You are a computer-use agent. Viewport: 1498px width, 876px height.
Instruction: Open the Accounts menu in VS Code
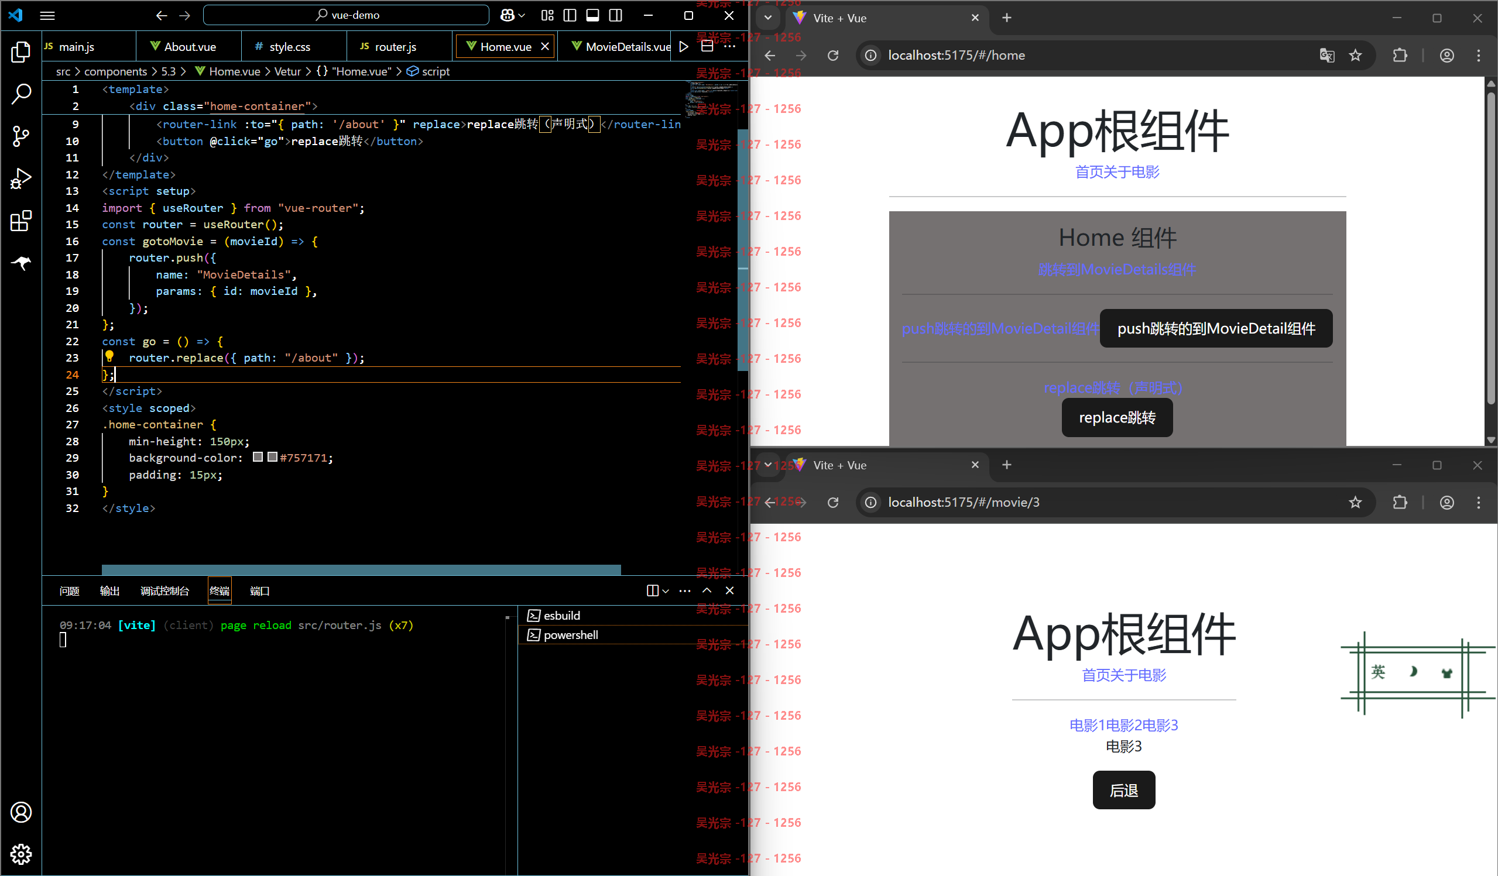(x=21, y=812)
